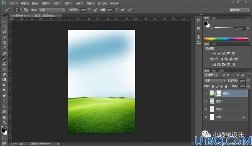This screenshot has height=146, width=252.
Task: Open the Brush panel from options bar
Action: coord(26,10)
